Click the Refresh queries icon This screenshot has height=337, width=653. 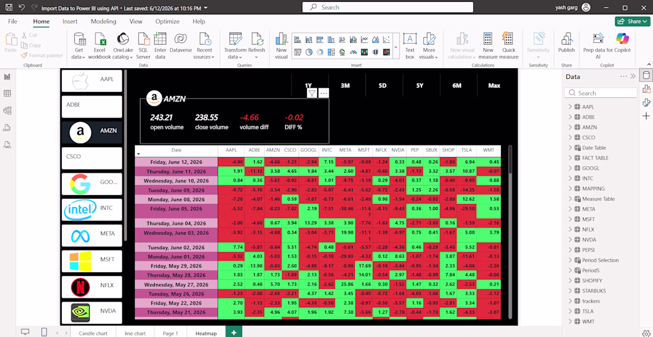point(256,39)
